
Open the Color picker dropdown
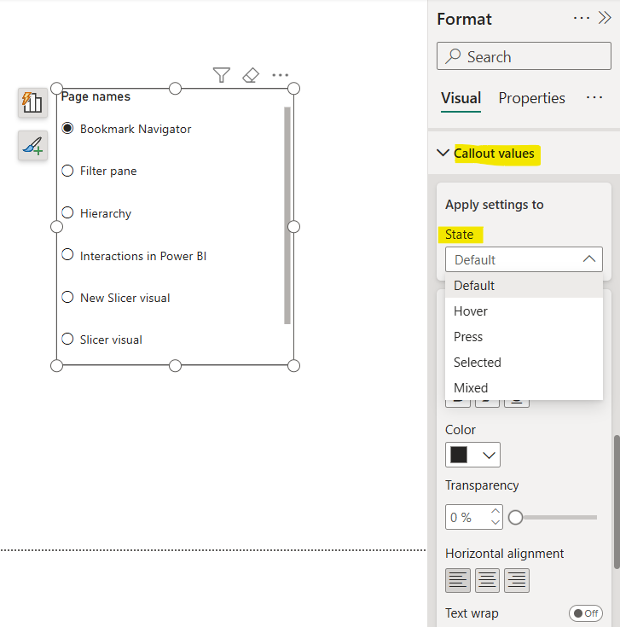472,455
